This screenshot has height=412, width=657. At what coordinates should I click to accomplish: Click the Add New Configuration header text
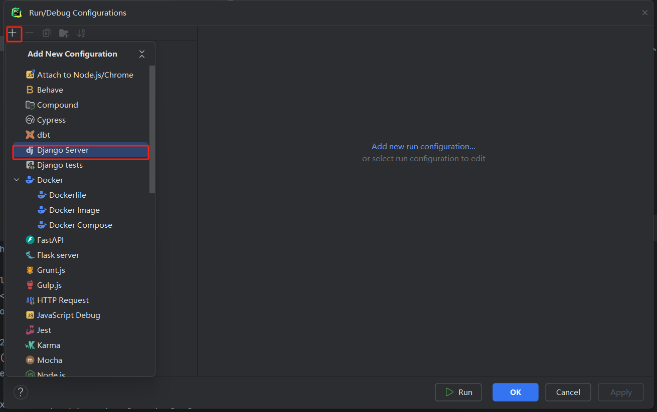pyautogui.click(x=72, y=54)
